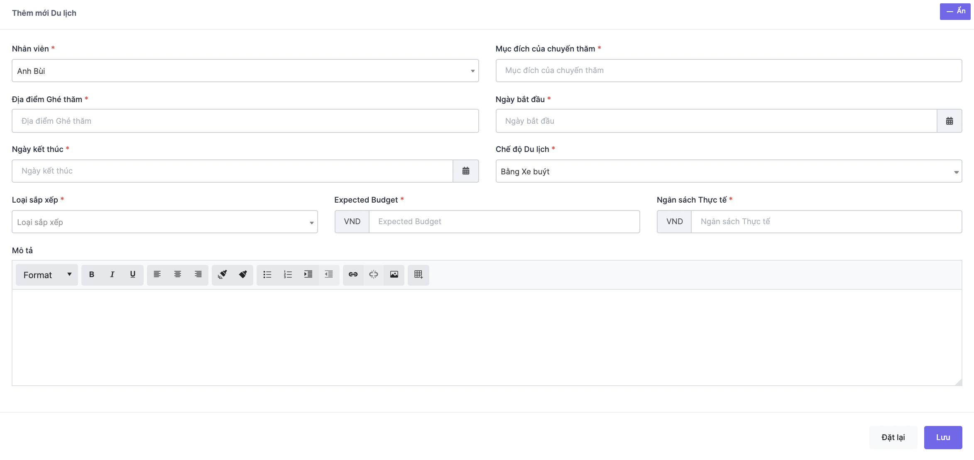Open the Chế độ Du lịch dropdown

coord(729,171)
